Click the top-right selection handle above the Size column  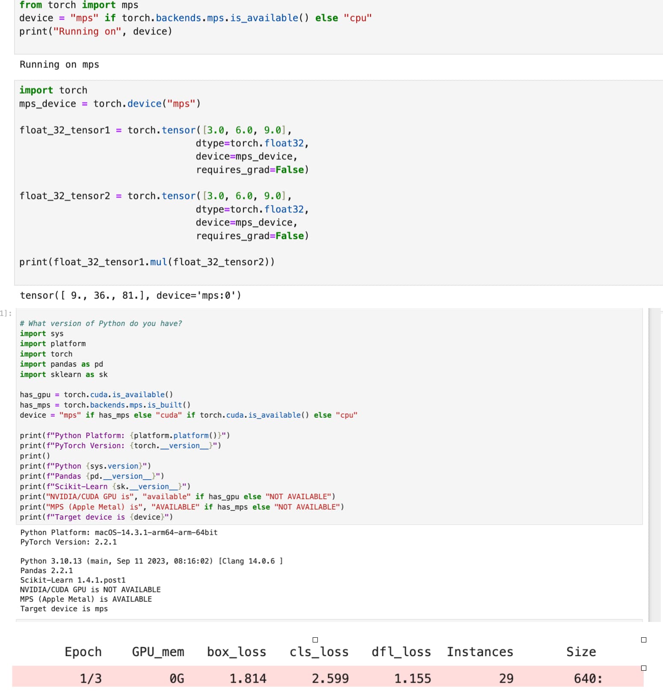(644, 640)
